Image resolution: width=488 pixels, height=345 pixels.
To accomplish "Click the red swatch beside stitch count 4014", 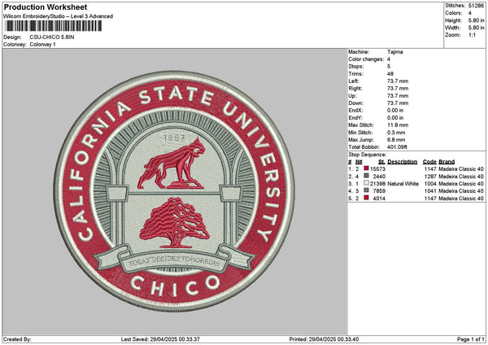I will point(366,198).
